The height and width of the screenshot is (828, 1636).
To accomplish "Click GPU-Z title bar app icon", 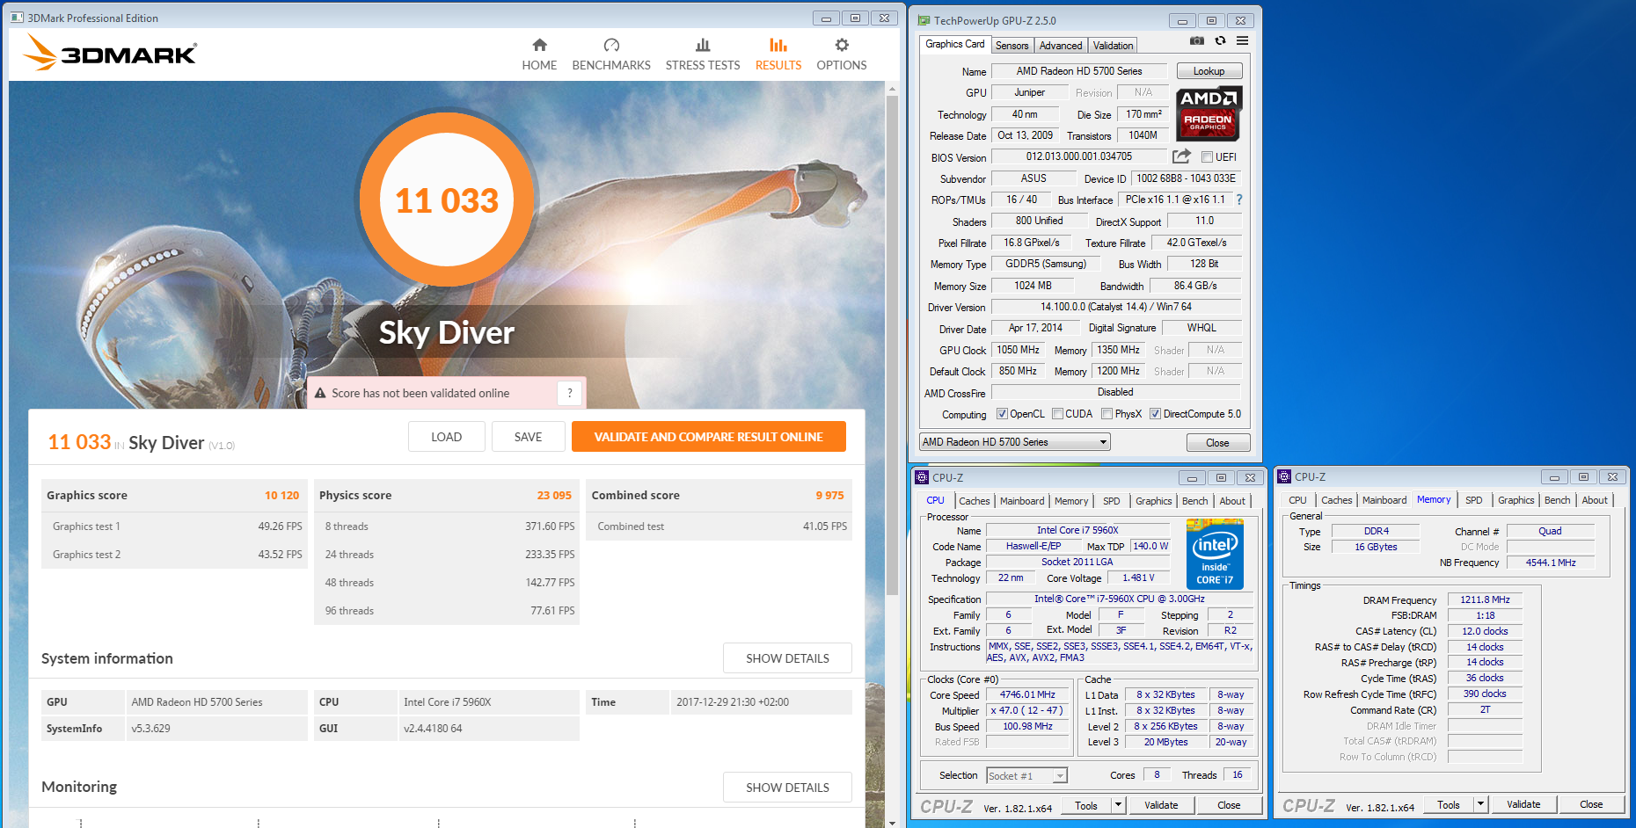I will 924,20.
